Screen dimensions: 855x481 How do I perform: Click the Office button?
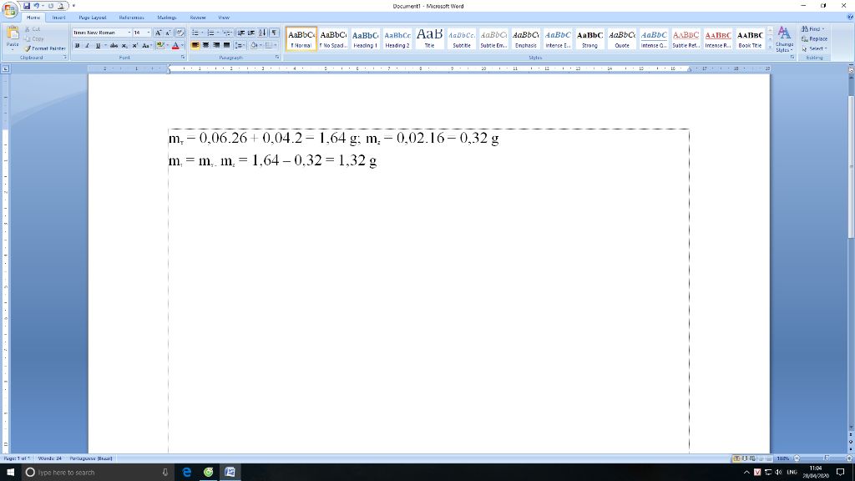tap(10, 9)
